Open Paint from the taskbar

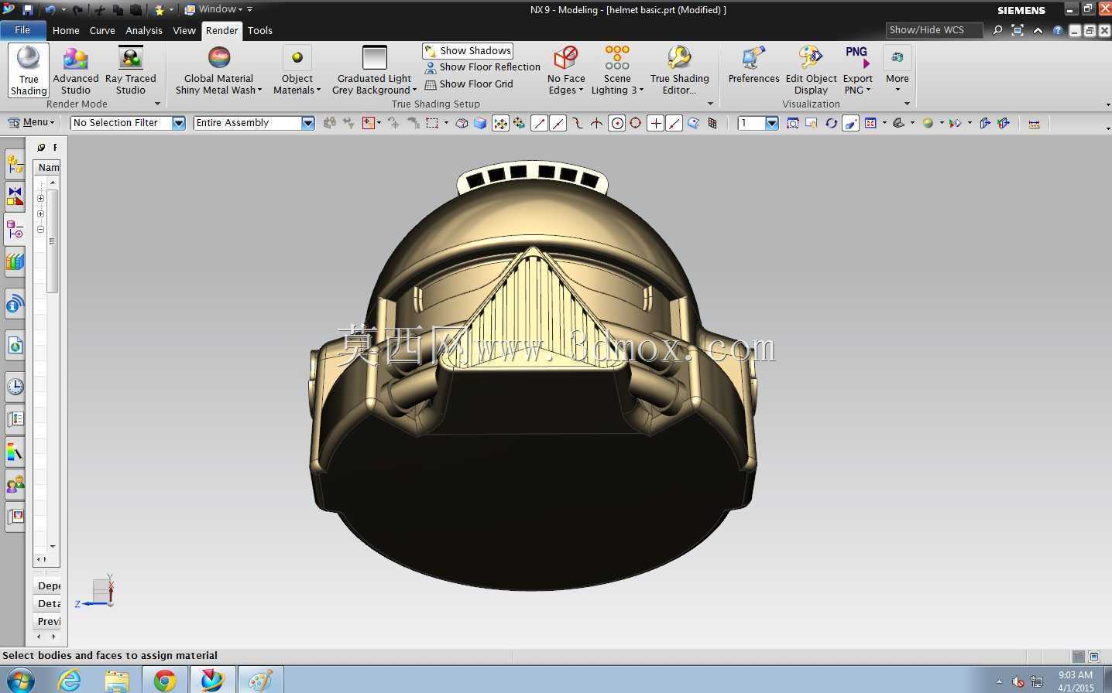259,680
